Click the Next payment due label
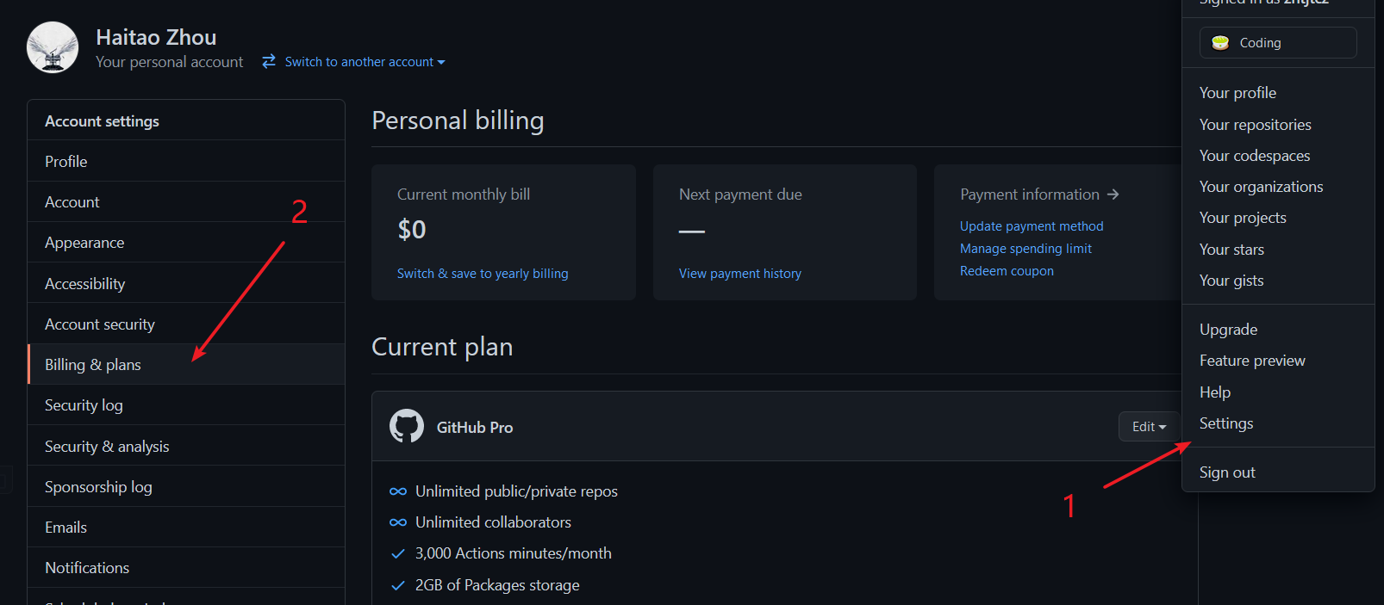The height and width of the screenshot is (605, 1384). click(x=740, y=194)
